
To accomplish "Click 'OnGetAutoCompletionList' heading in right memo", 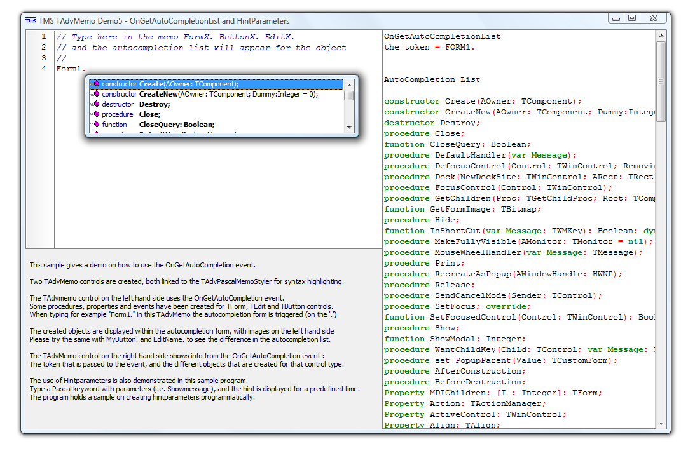I will coord(443,36).
